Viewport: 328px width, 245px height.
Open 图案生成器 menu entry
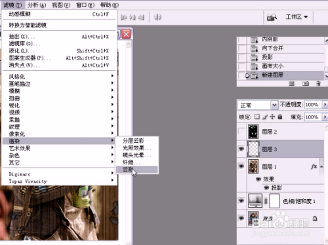pos(59,58)
